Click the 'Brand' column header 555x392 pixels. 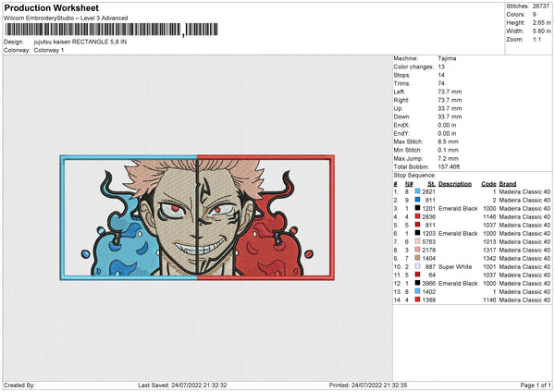508,184
